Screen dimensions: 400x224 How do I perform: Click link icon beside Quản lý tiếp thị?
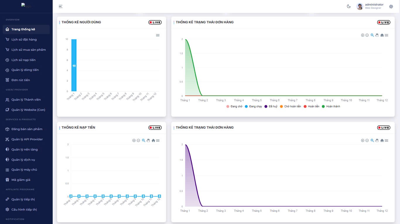pos(8,199)
